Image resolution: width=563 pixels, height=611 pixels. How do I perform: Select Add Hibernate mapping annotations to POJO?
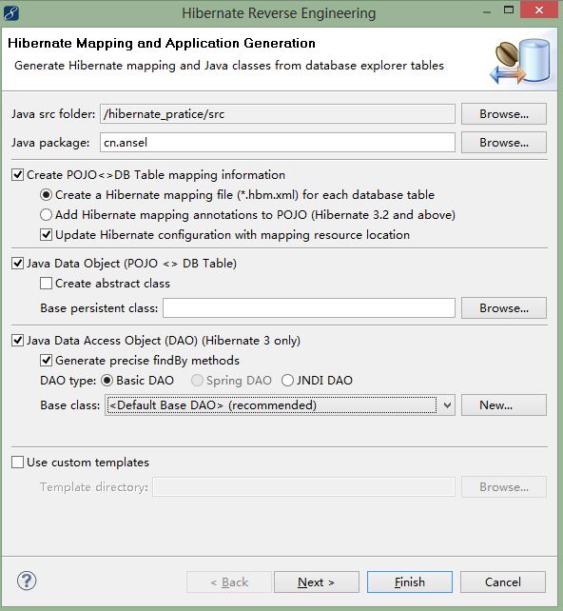46,215
